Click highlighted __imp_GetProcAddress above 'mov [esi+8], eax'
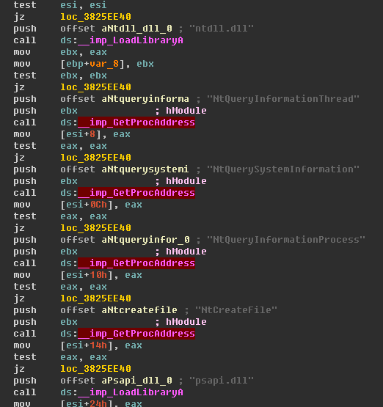This screenshot has height=407, width=383. pyautogui.click(x=136, y=122)
